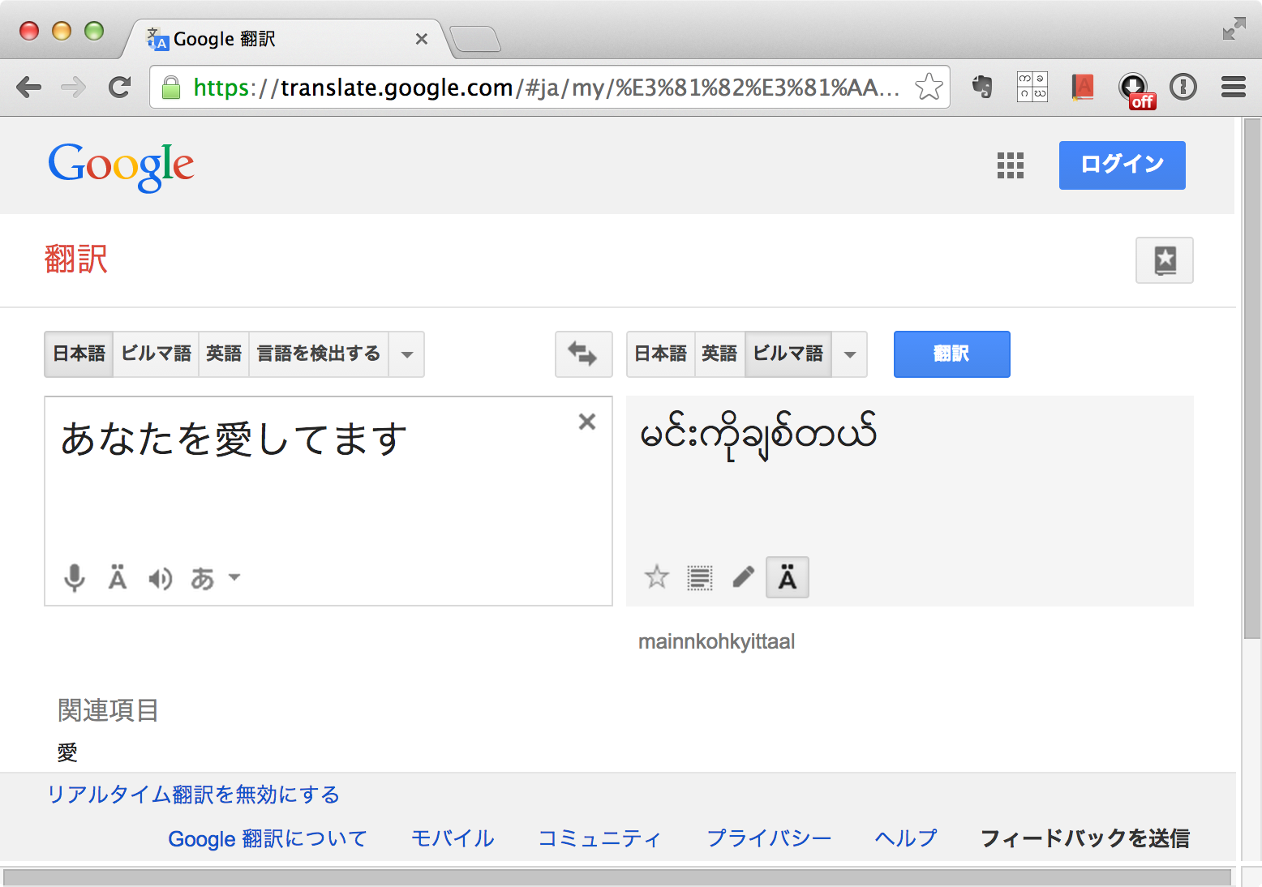Save translation with the star icon

[656, 577]
